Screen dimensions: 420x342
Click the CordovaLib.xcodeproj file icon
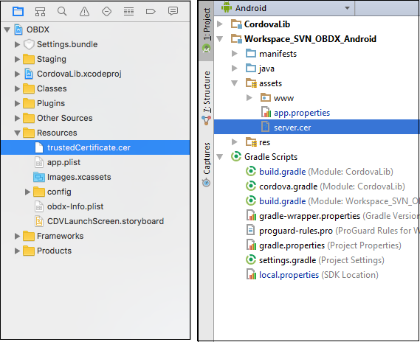pos(29,74)
